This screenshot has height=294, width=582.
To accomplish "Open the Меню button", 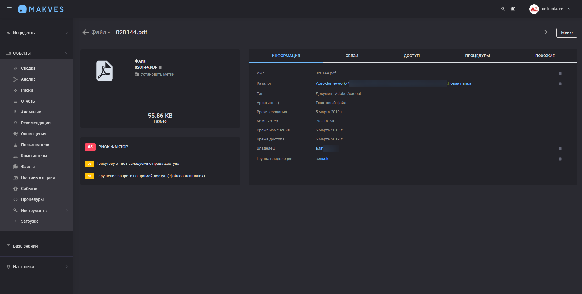I will point(567,32).
